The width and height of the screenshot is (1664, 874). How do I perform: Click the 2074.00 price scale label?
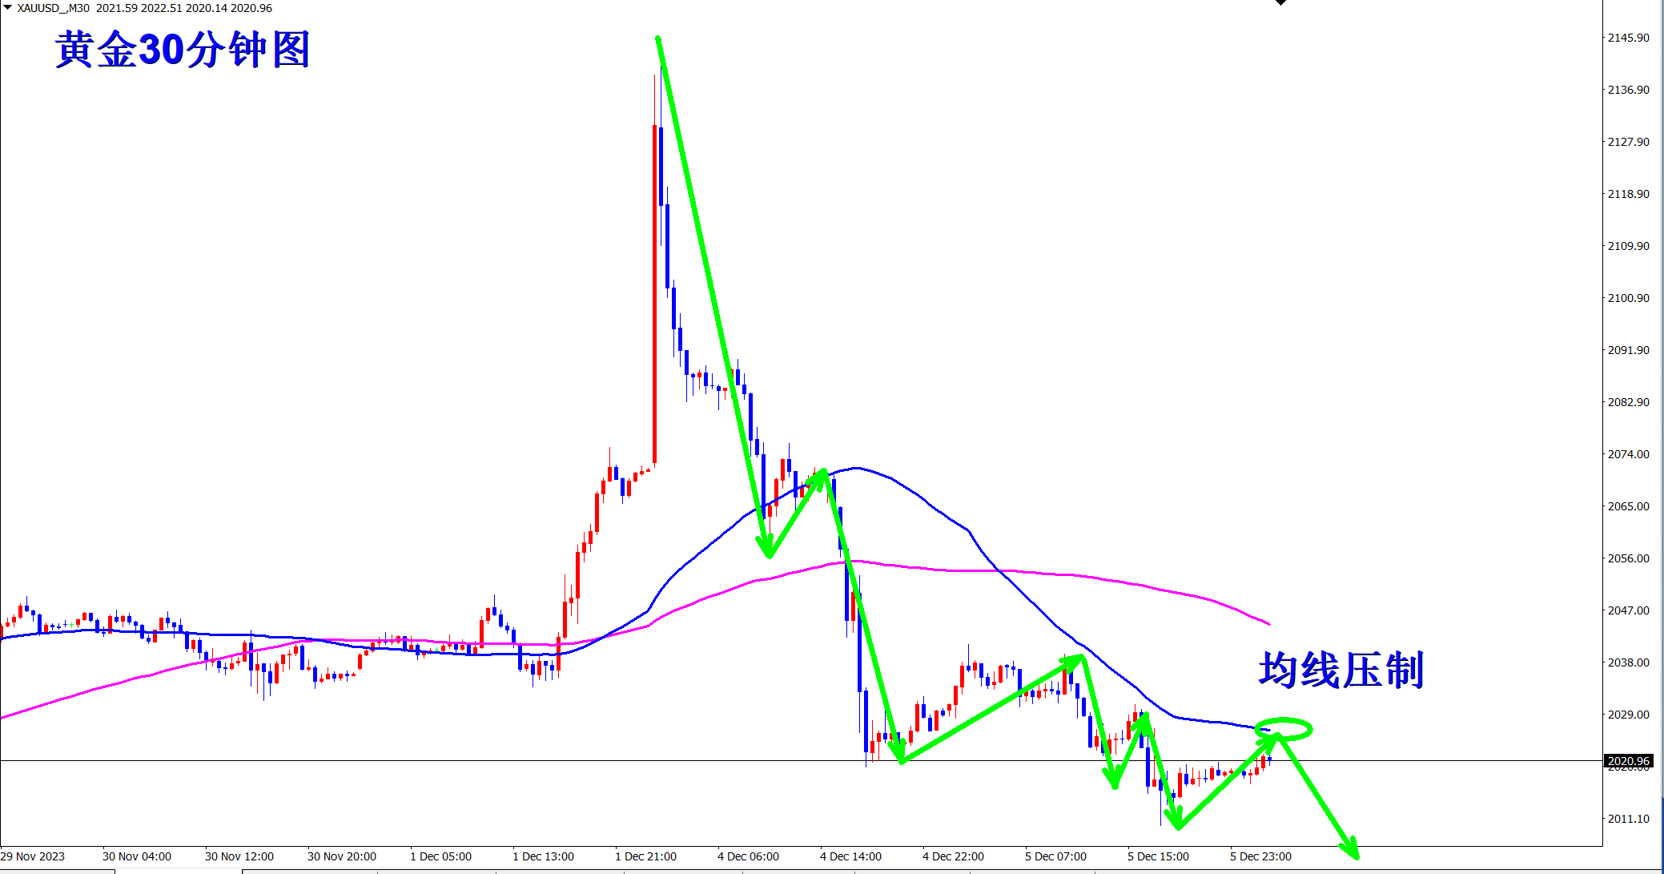pyautogui.click(x=1628, y=454)
